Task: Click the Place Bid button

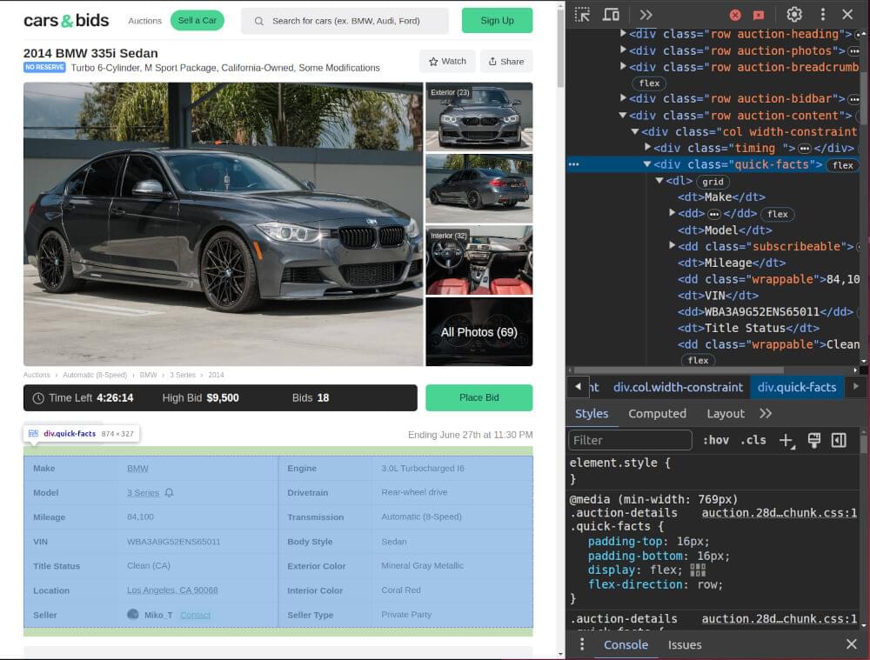Action: [478, 397]
